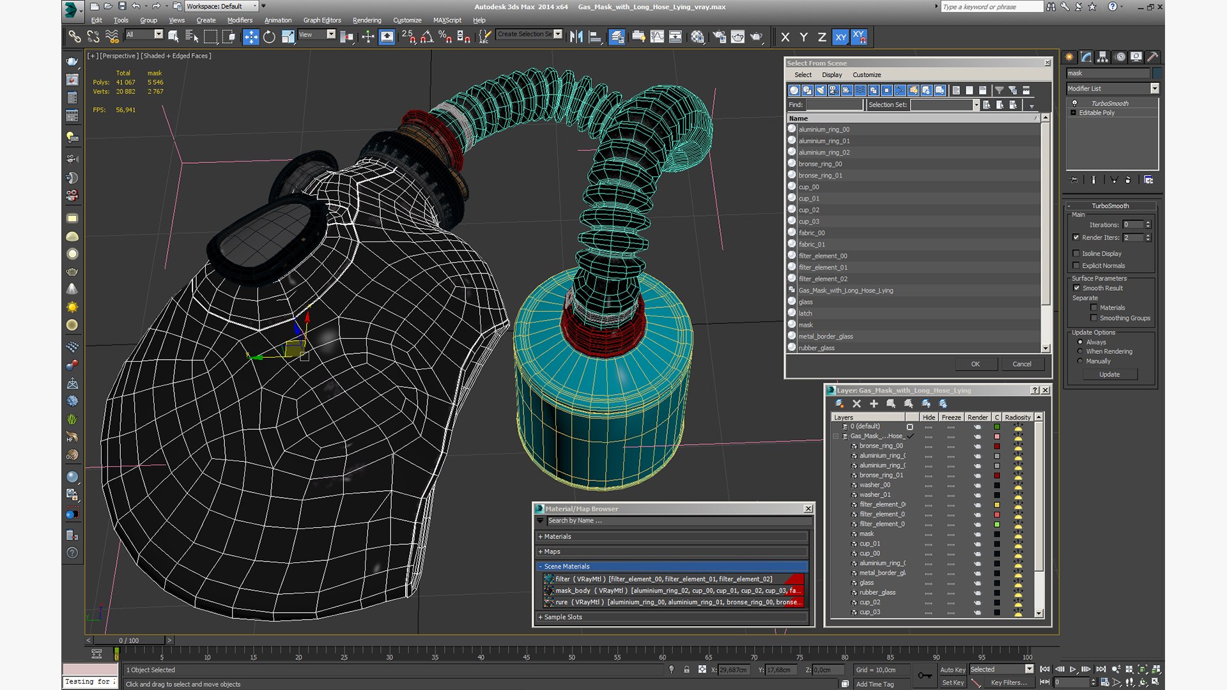Screen dimensions: 1227x690
Task: Click the bronze_ring_00 layer color swatch
Action: click(x=996, y=446)
